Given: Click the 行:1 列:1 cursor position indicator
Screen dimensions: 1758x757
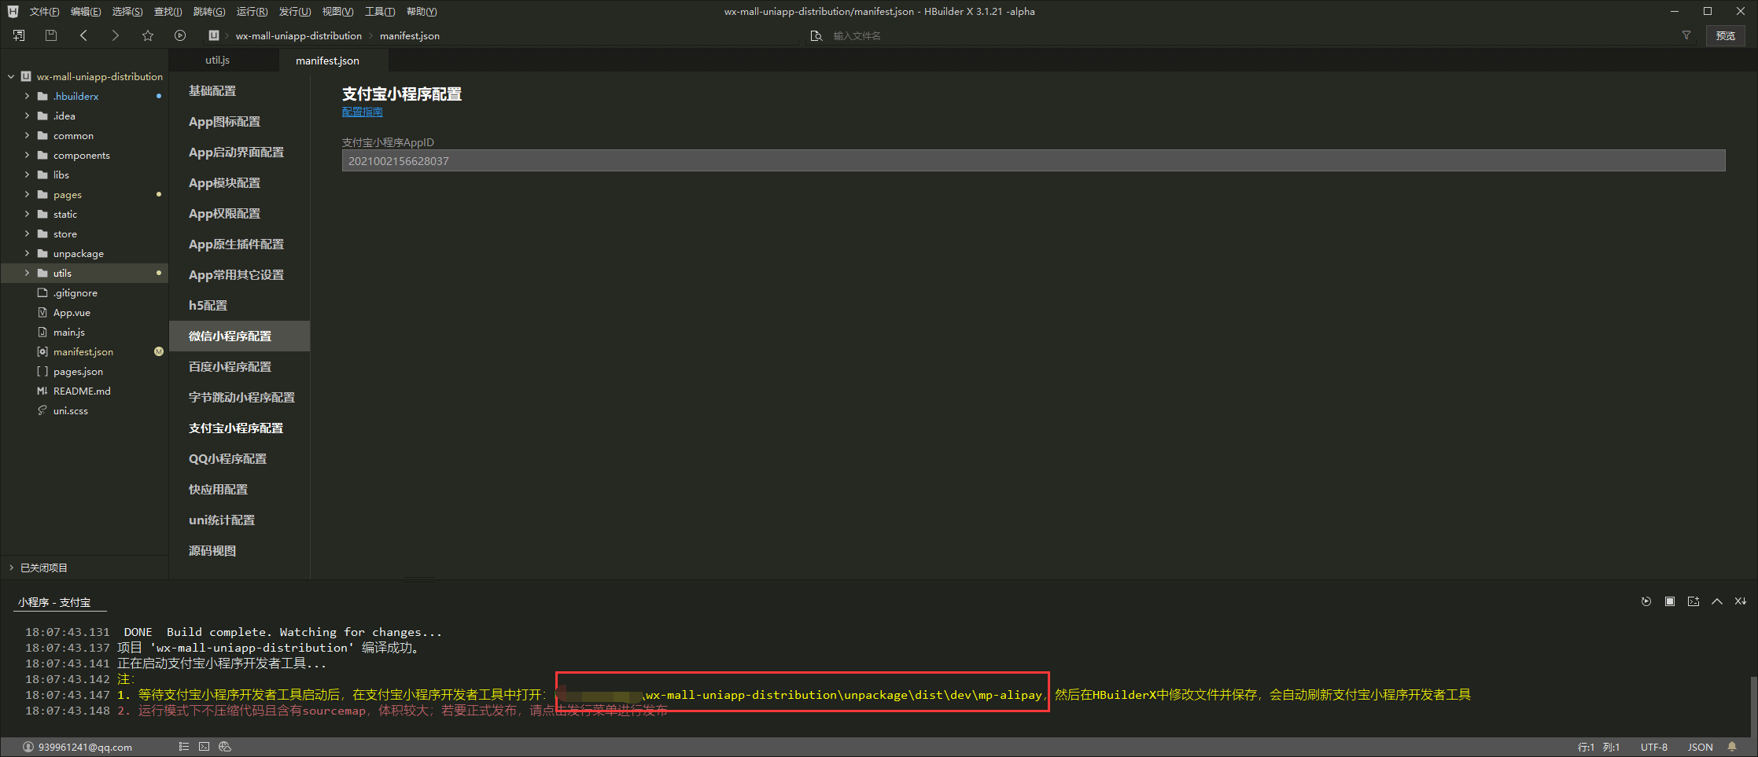Looking at the screenshot, I should [1598, 747].
